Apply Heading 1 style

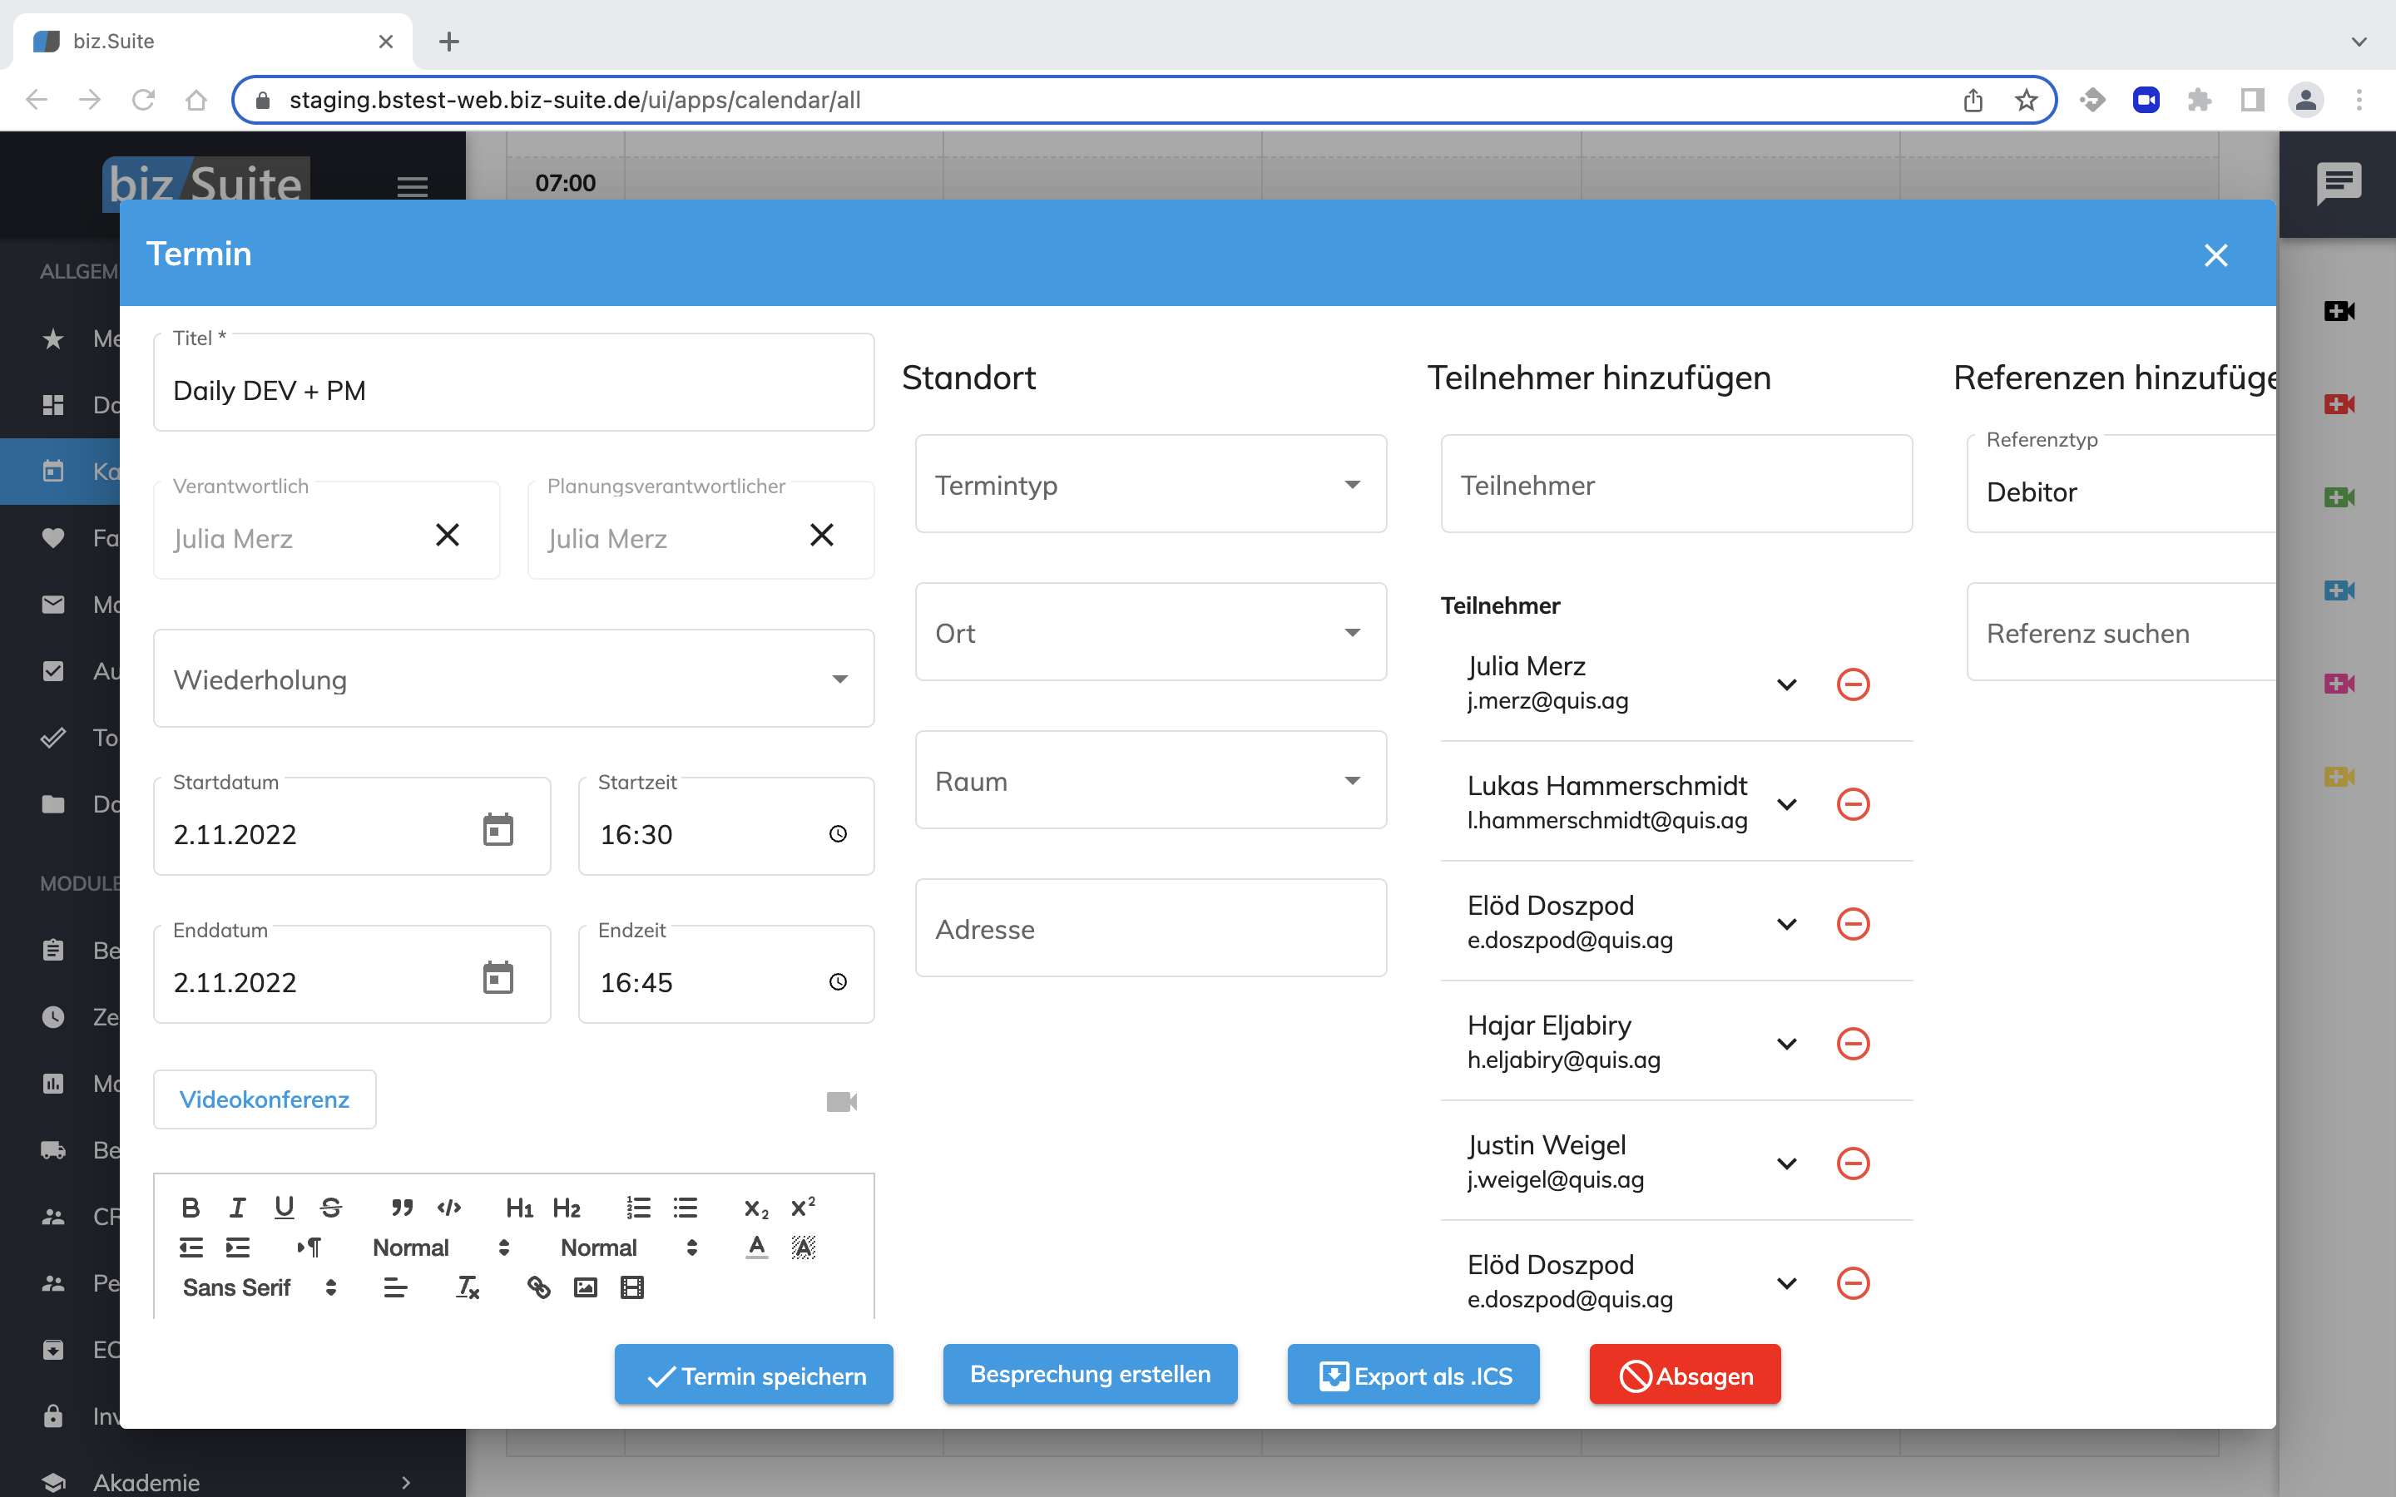coord(519,1207)
